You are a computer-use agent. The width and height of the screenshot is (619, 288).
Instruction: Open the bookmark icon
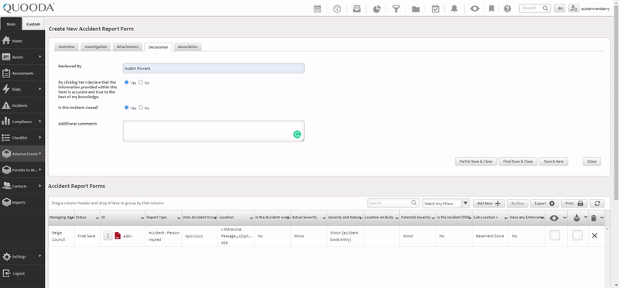[491, 9]
